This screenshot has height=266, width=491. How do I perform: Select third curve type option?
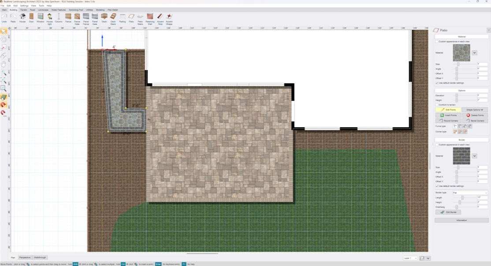click(465, 126)
